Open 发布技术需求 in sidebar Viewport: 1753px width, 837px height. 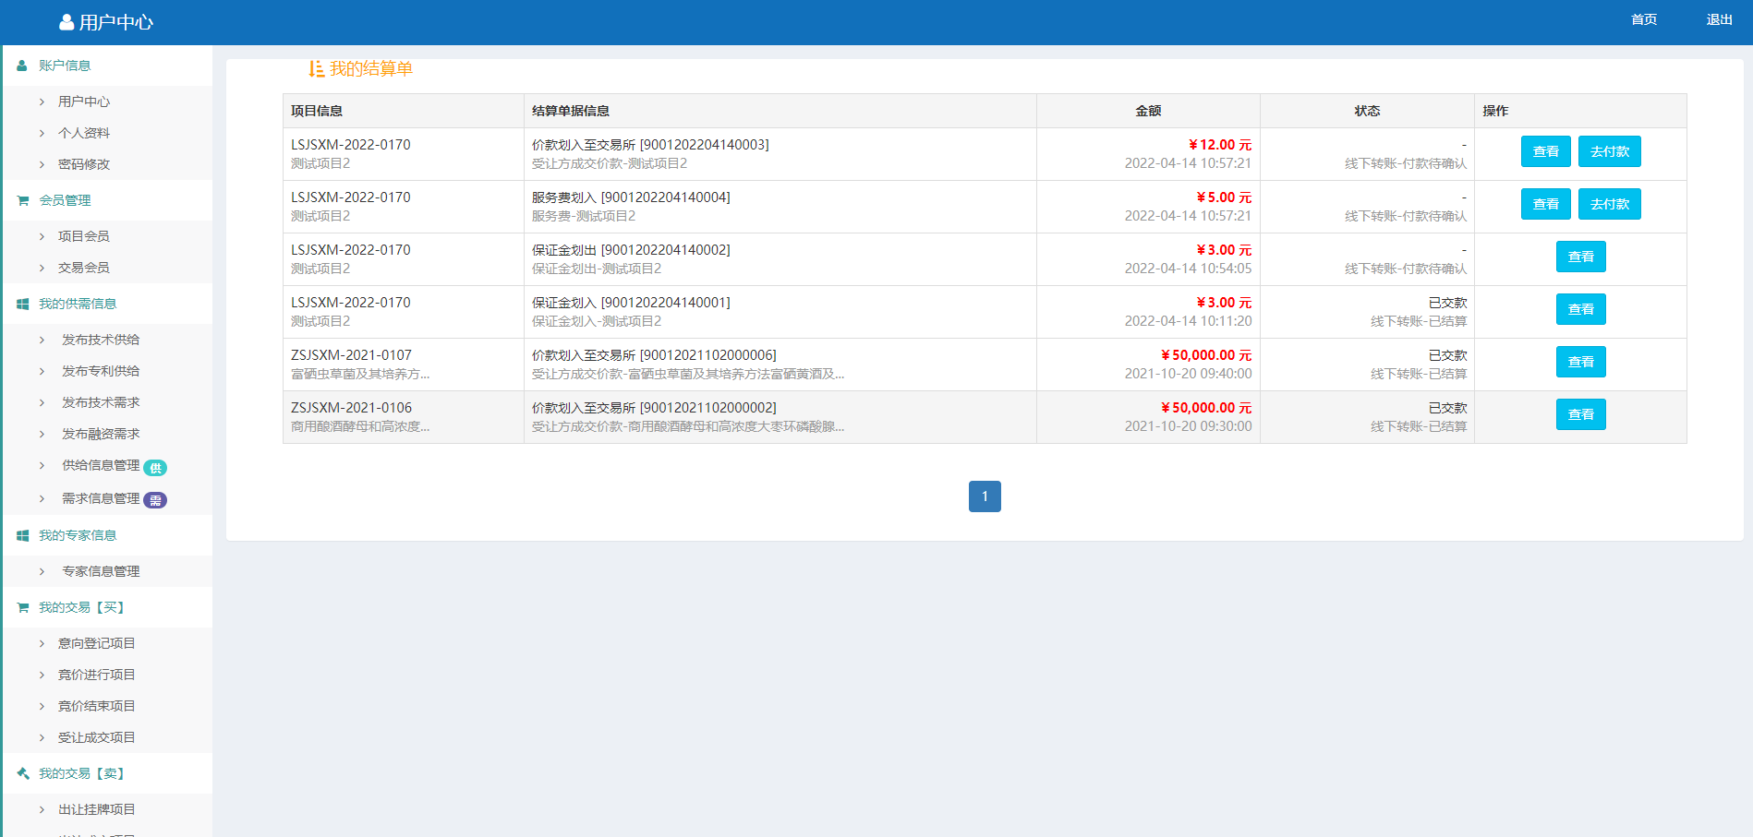[x=101, y=402]
